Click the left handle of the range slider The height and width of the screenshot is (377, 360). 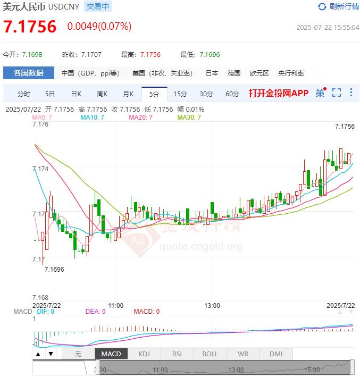[x=97, y=367]
